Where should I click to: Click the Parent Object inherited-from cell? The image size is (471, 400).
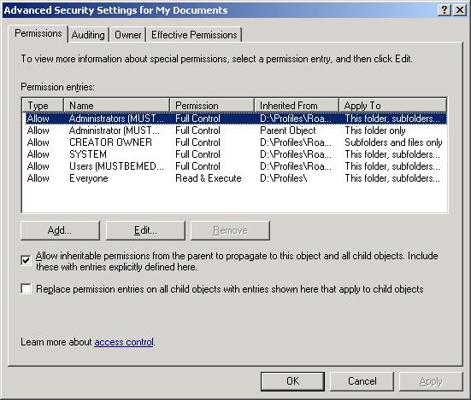[x=288, y=130]
